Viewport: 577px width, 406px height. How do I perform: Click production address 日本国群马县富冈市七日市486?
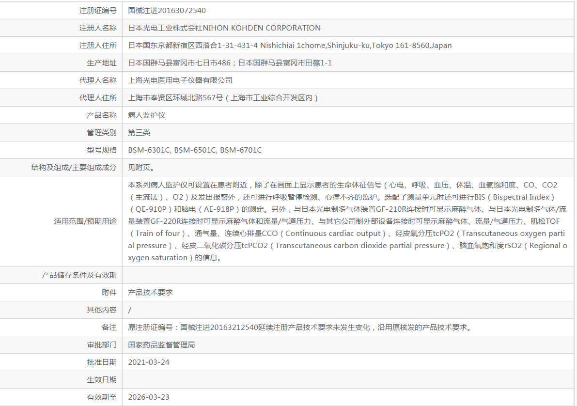[x=179, y=63]
